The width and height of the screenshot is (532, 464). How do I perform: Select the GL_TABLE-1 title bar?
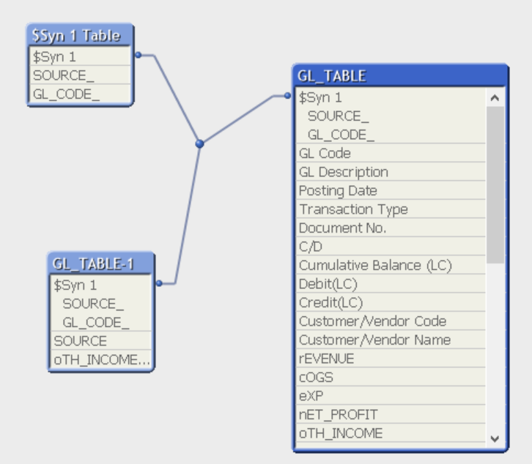(101, 263)
